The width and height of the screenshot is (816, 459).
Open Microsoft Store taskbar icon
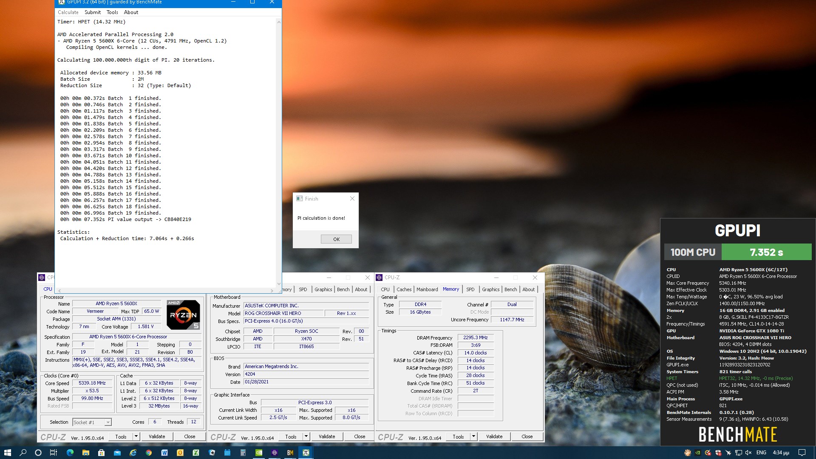[101, 453]
